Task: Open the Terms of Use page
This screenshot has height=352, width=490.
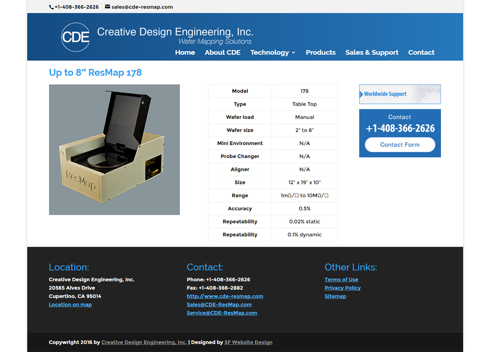Action: (x=341, y=279)
